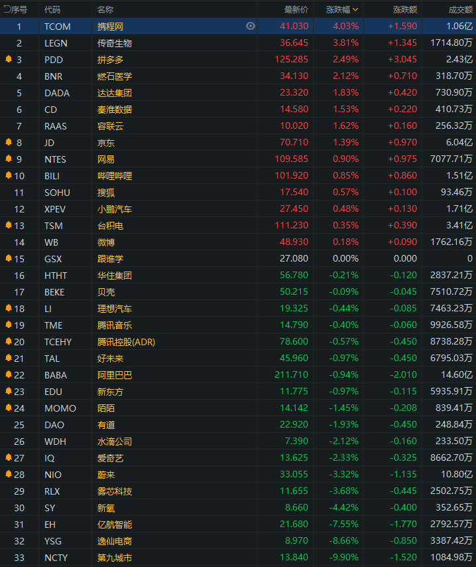Viewport: 476px width, 567px height.
Task: Click the alert bell icon beside TME
Action: [x=9, y=325]
